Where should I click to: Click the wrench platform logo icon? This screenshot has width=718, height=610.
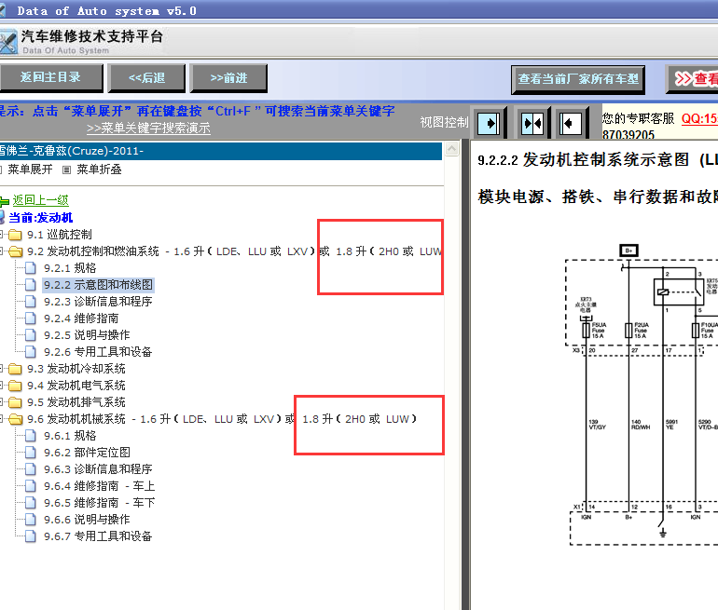click(8, 42)
